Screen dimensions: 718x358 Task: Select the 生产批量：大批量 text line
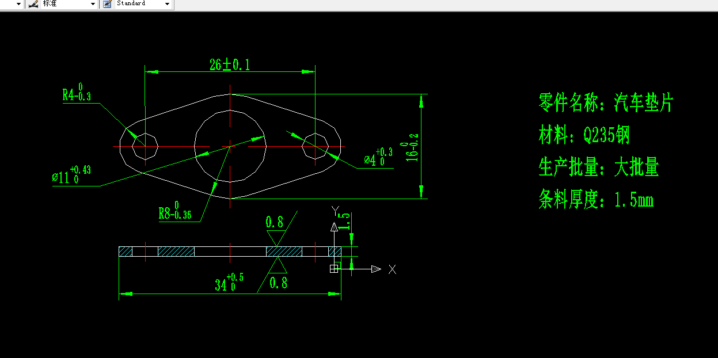click(599, 168)
